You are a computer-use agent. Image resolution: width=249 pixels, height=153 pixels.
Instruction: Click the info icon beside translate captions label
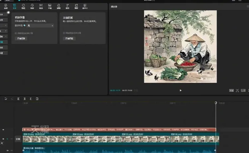click(25, 25)
